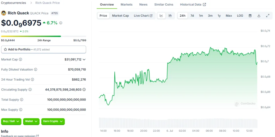Open Max Supply info icon
The height and width of the screenshot is (137, 275).
pos(21,110)
